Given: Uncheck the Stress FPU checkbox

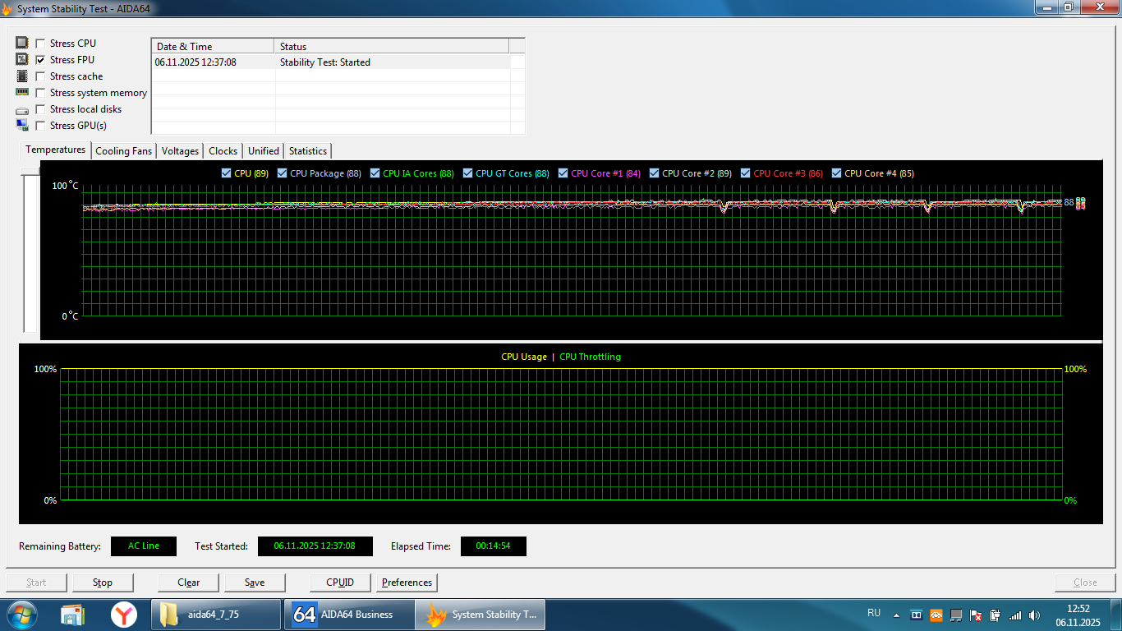Looking at the screenshot, I should (x=40, y=60).
